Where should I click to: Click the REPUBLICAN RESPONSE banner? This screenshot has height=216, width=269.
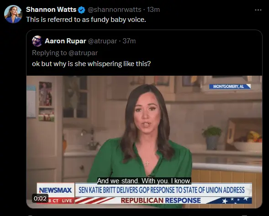[161, 201]
